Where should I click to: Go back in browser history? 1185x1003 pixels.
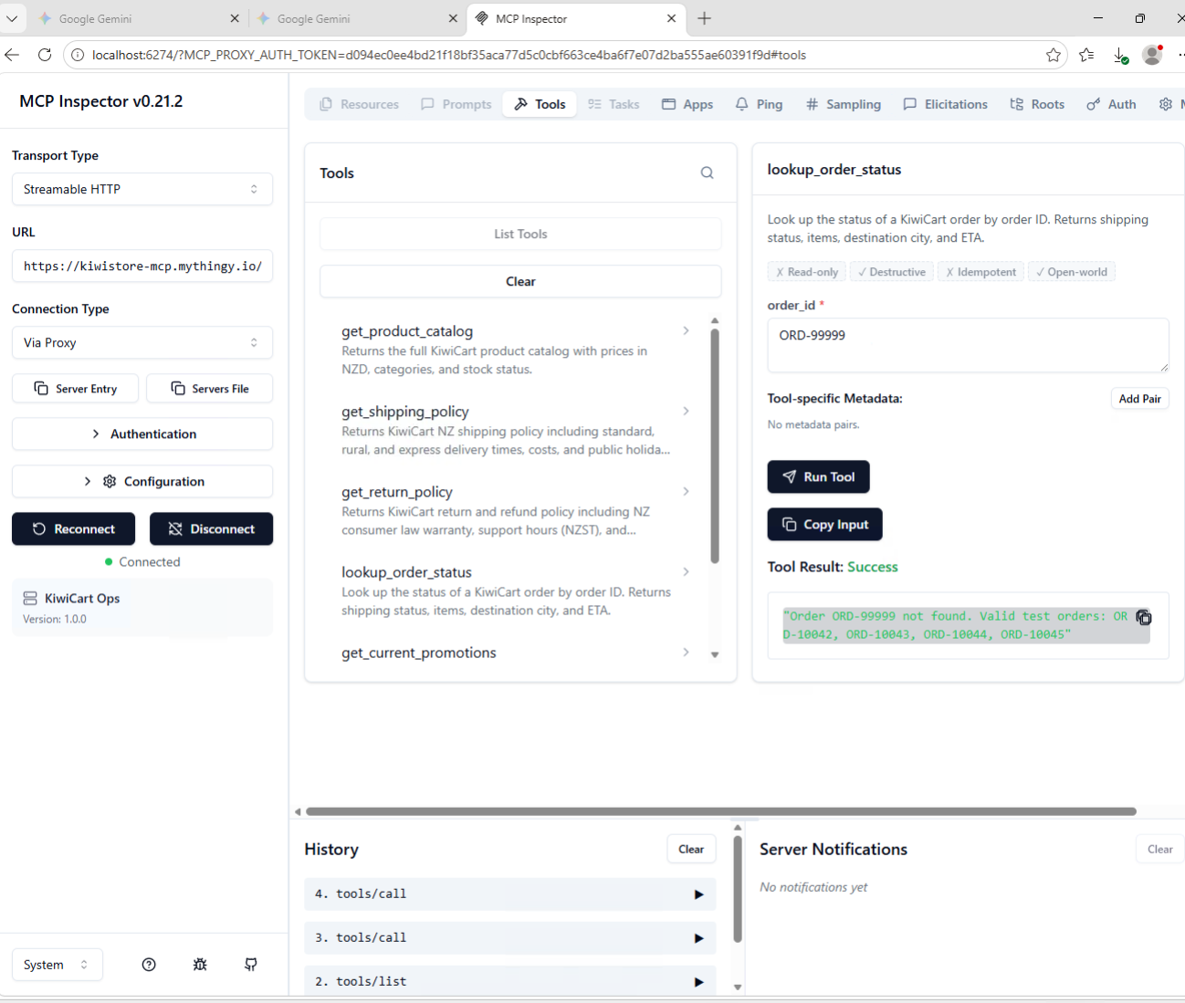[x=12, y=55]
